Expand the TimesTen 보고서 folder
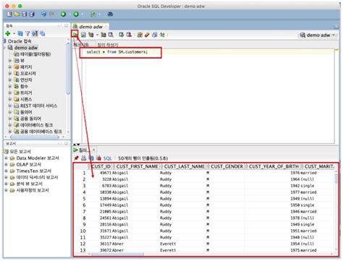This screenshot has height=261, width=343. [x=6, y=171]
